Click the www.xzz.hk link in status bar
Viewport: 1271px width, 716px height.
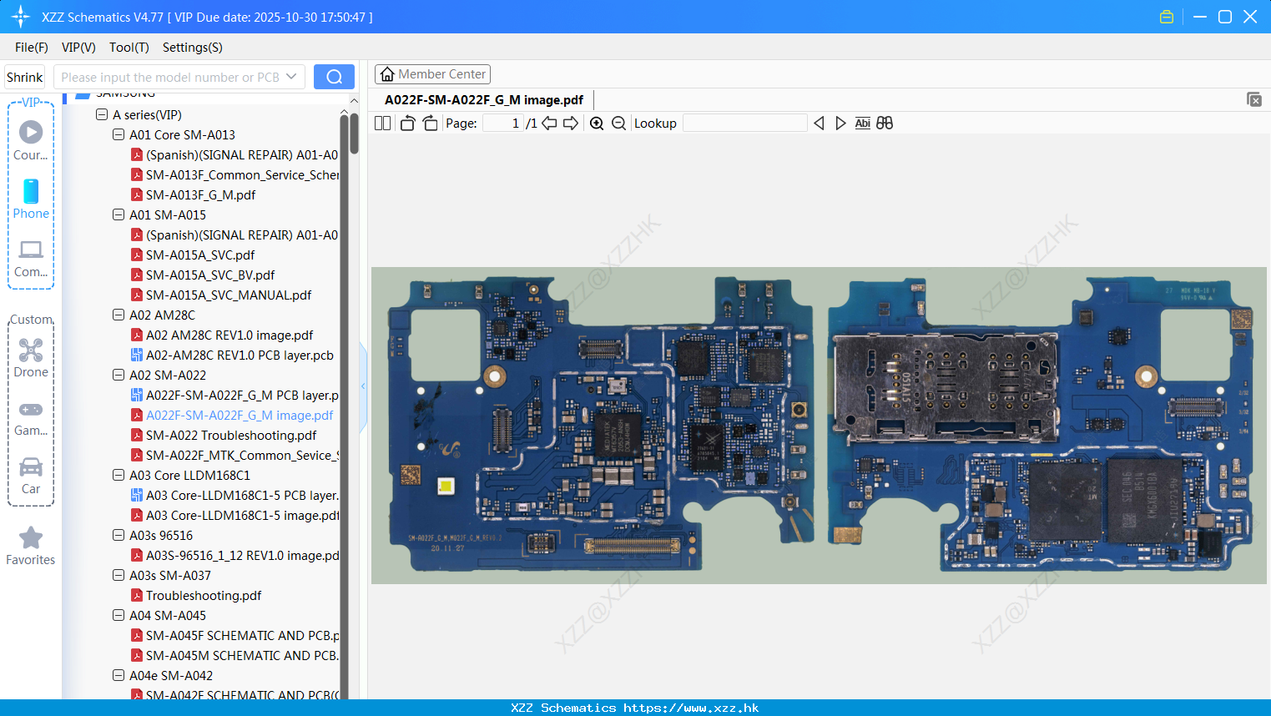click(691, 708)
